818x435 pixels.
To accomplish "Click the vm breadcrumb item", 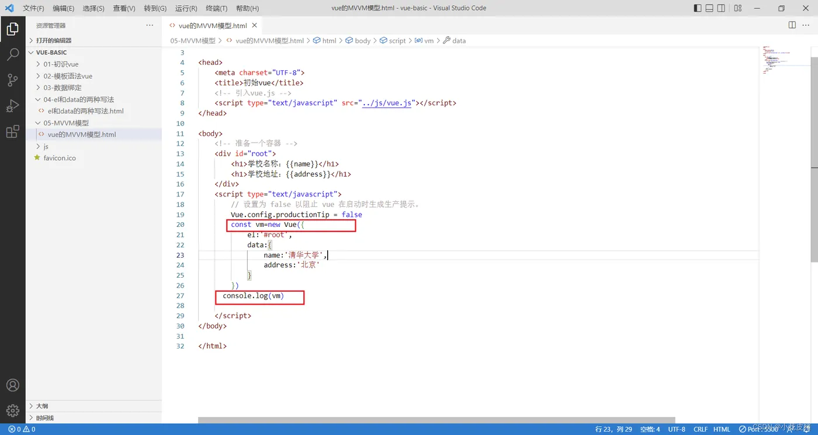I will [x=424, y=41].
